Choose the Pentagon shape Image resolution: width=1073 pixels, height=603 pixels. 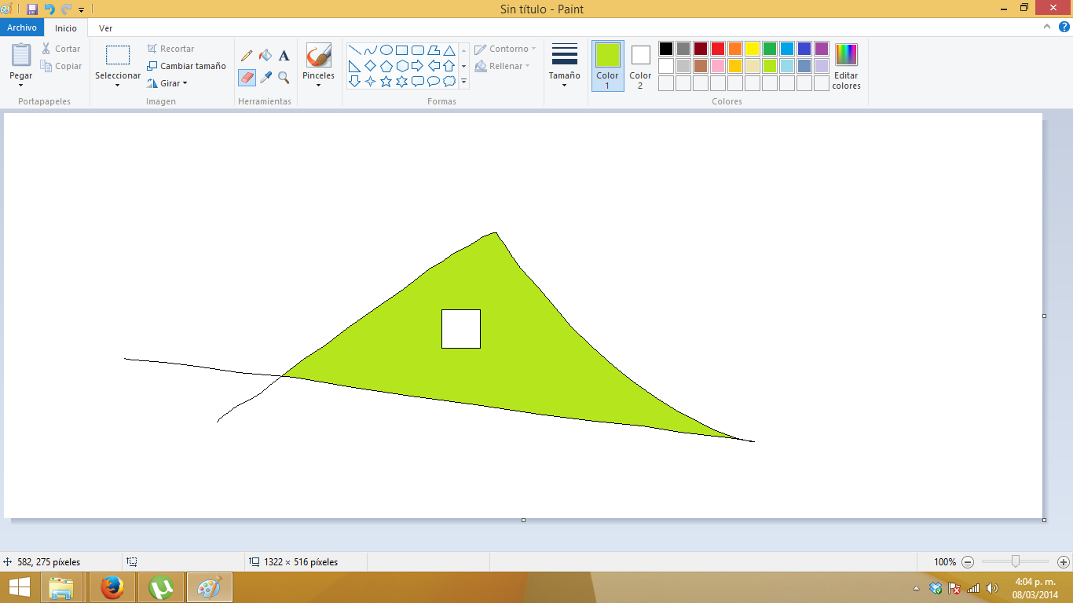pos(386,66)
